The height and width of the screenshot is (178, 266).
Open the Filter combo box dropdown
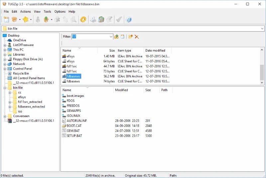click(111, 37)
